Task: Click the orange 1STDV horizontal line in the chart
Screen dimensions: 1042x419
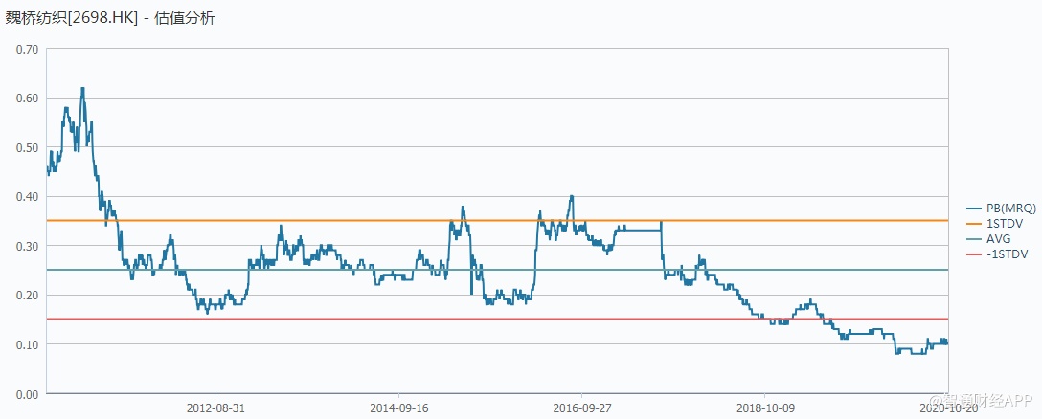Action: click(x=479, y=221)
